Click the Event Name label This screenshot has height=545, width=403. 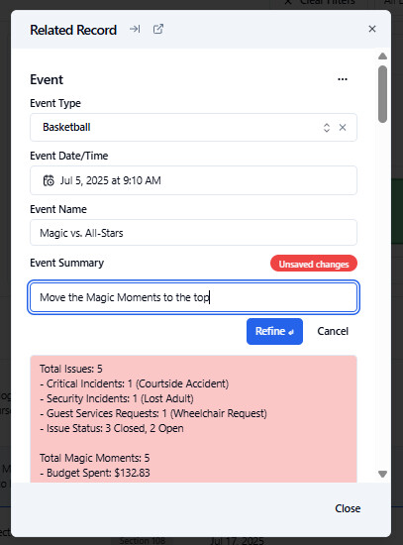click(58, 209)
